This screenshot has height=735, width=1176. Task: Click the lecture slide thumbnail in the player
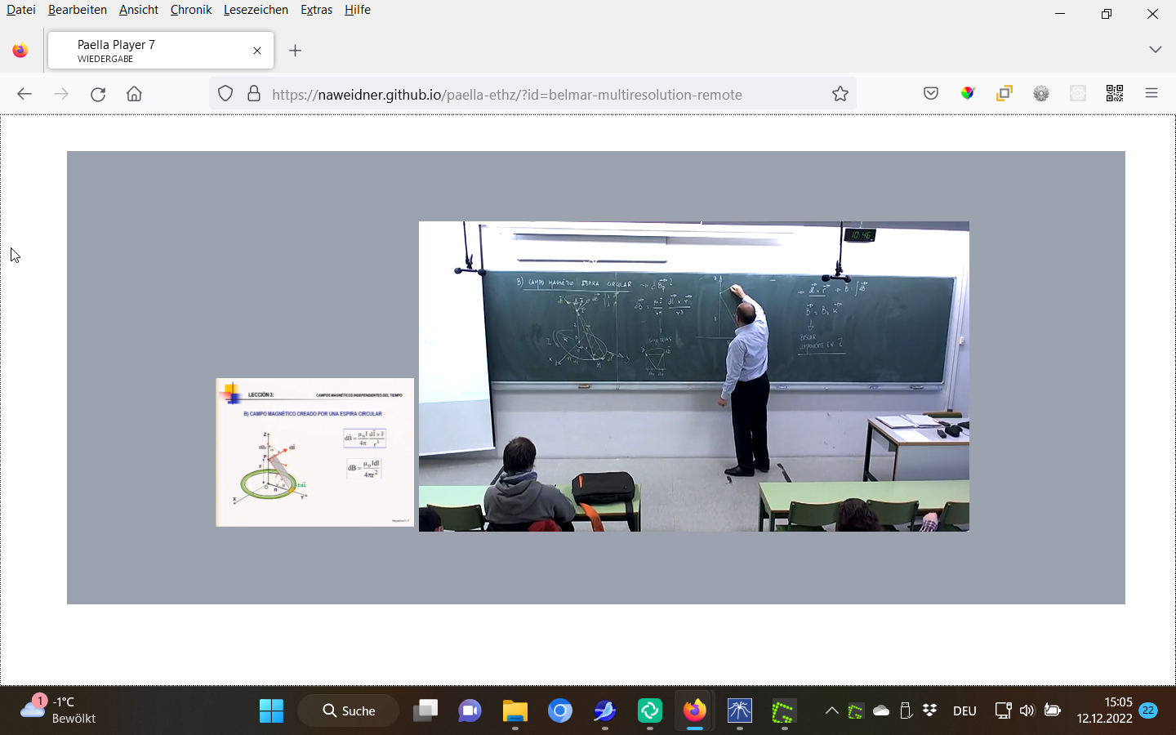314,452
